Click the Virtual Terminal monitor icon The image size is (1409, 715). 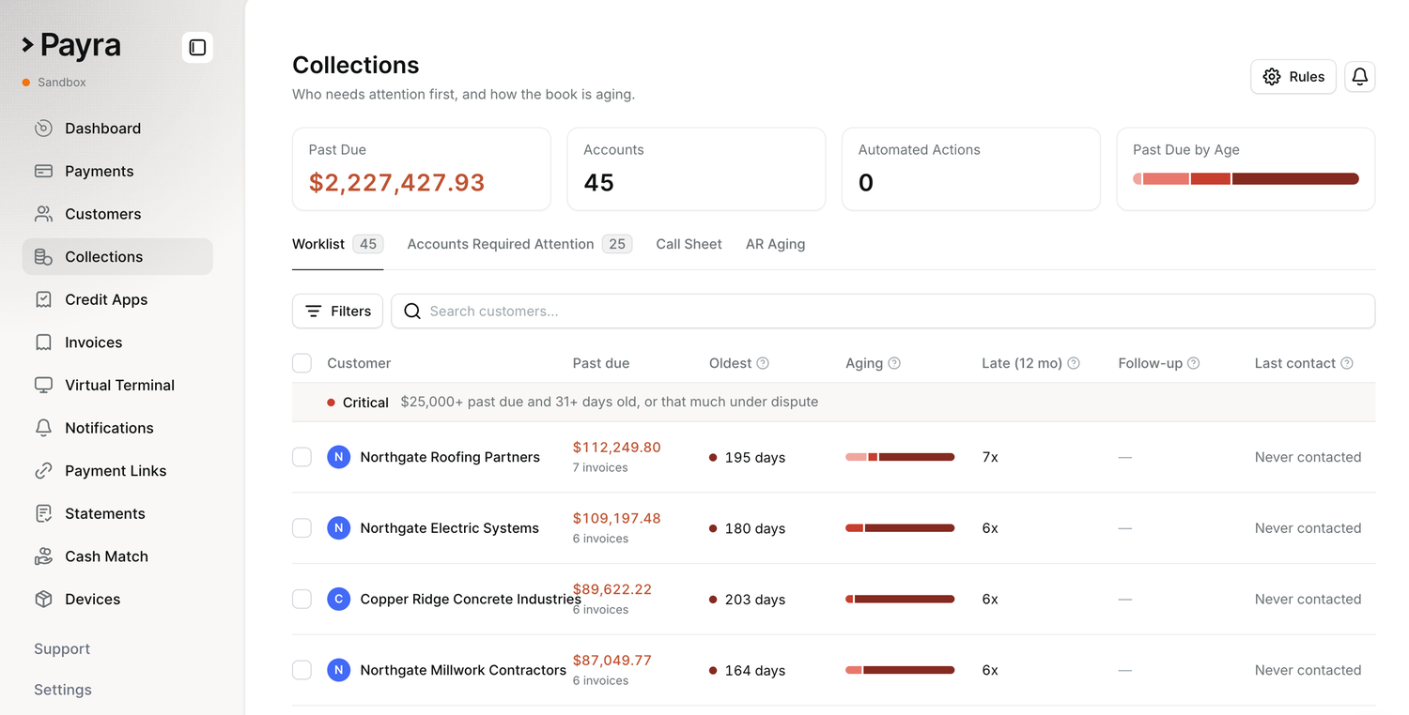[x=43, y=385]
